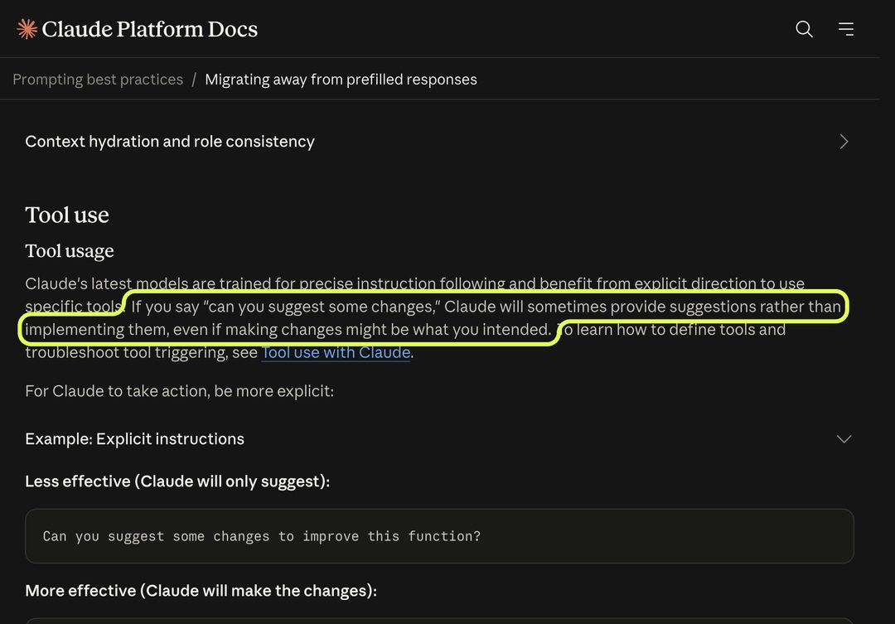Click the Can you suggest some changes code block
Viewport: 895px width, 624px height.
tap(439, 536)
